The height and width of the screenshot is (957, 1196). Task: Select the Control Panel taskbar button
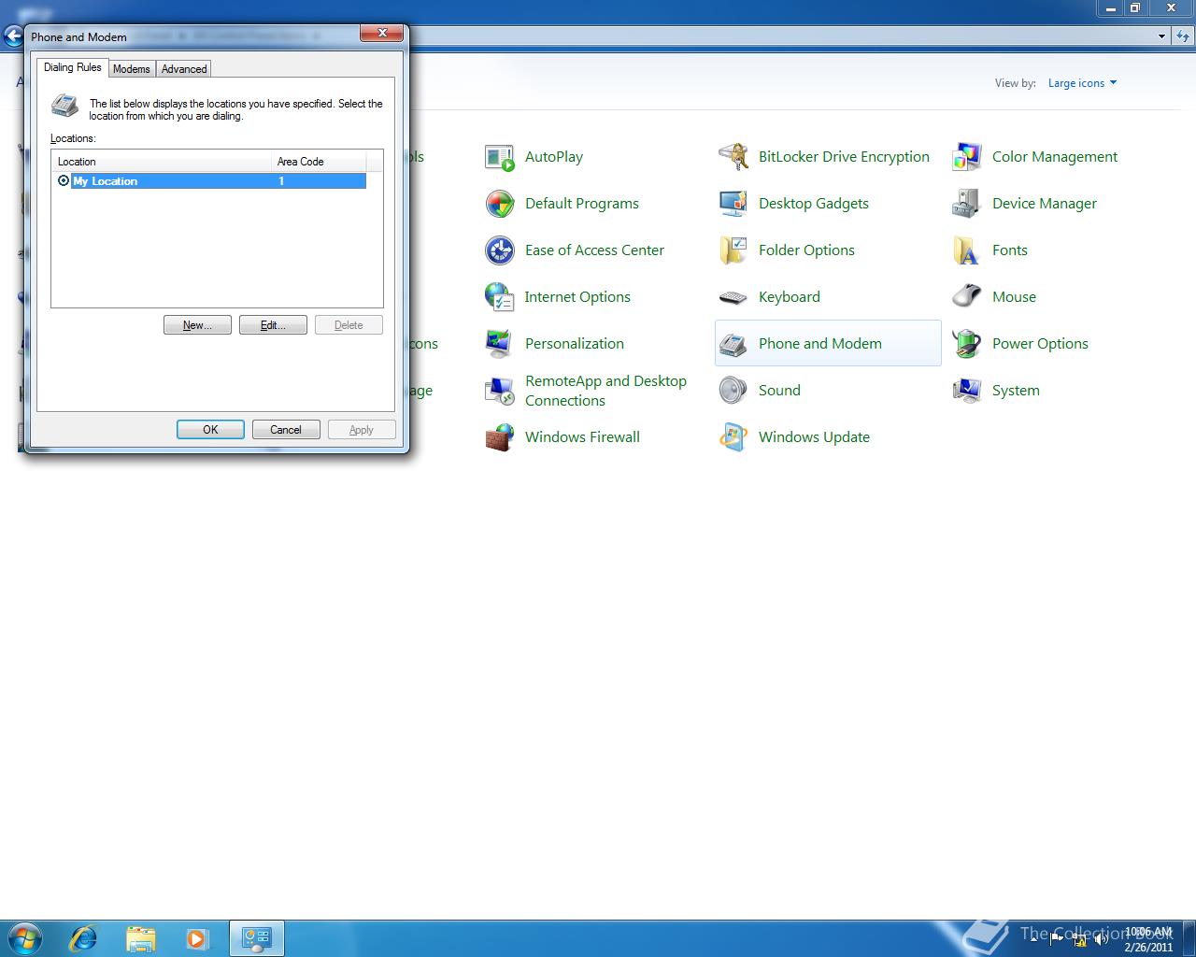(256, 938)
